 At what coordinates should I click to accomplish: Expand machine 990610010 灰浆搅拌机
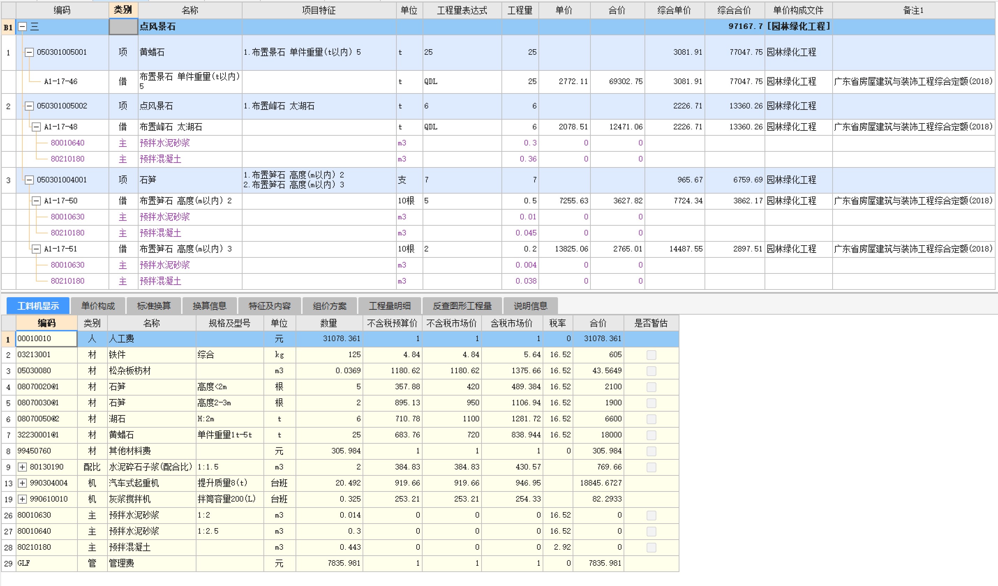coord(22,499)
